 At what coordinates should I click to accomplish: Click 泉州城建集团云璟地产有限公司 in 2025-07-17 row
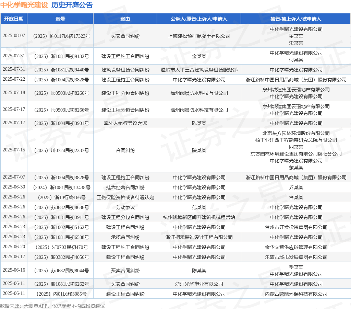coord(296,106)
